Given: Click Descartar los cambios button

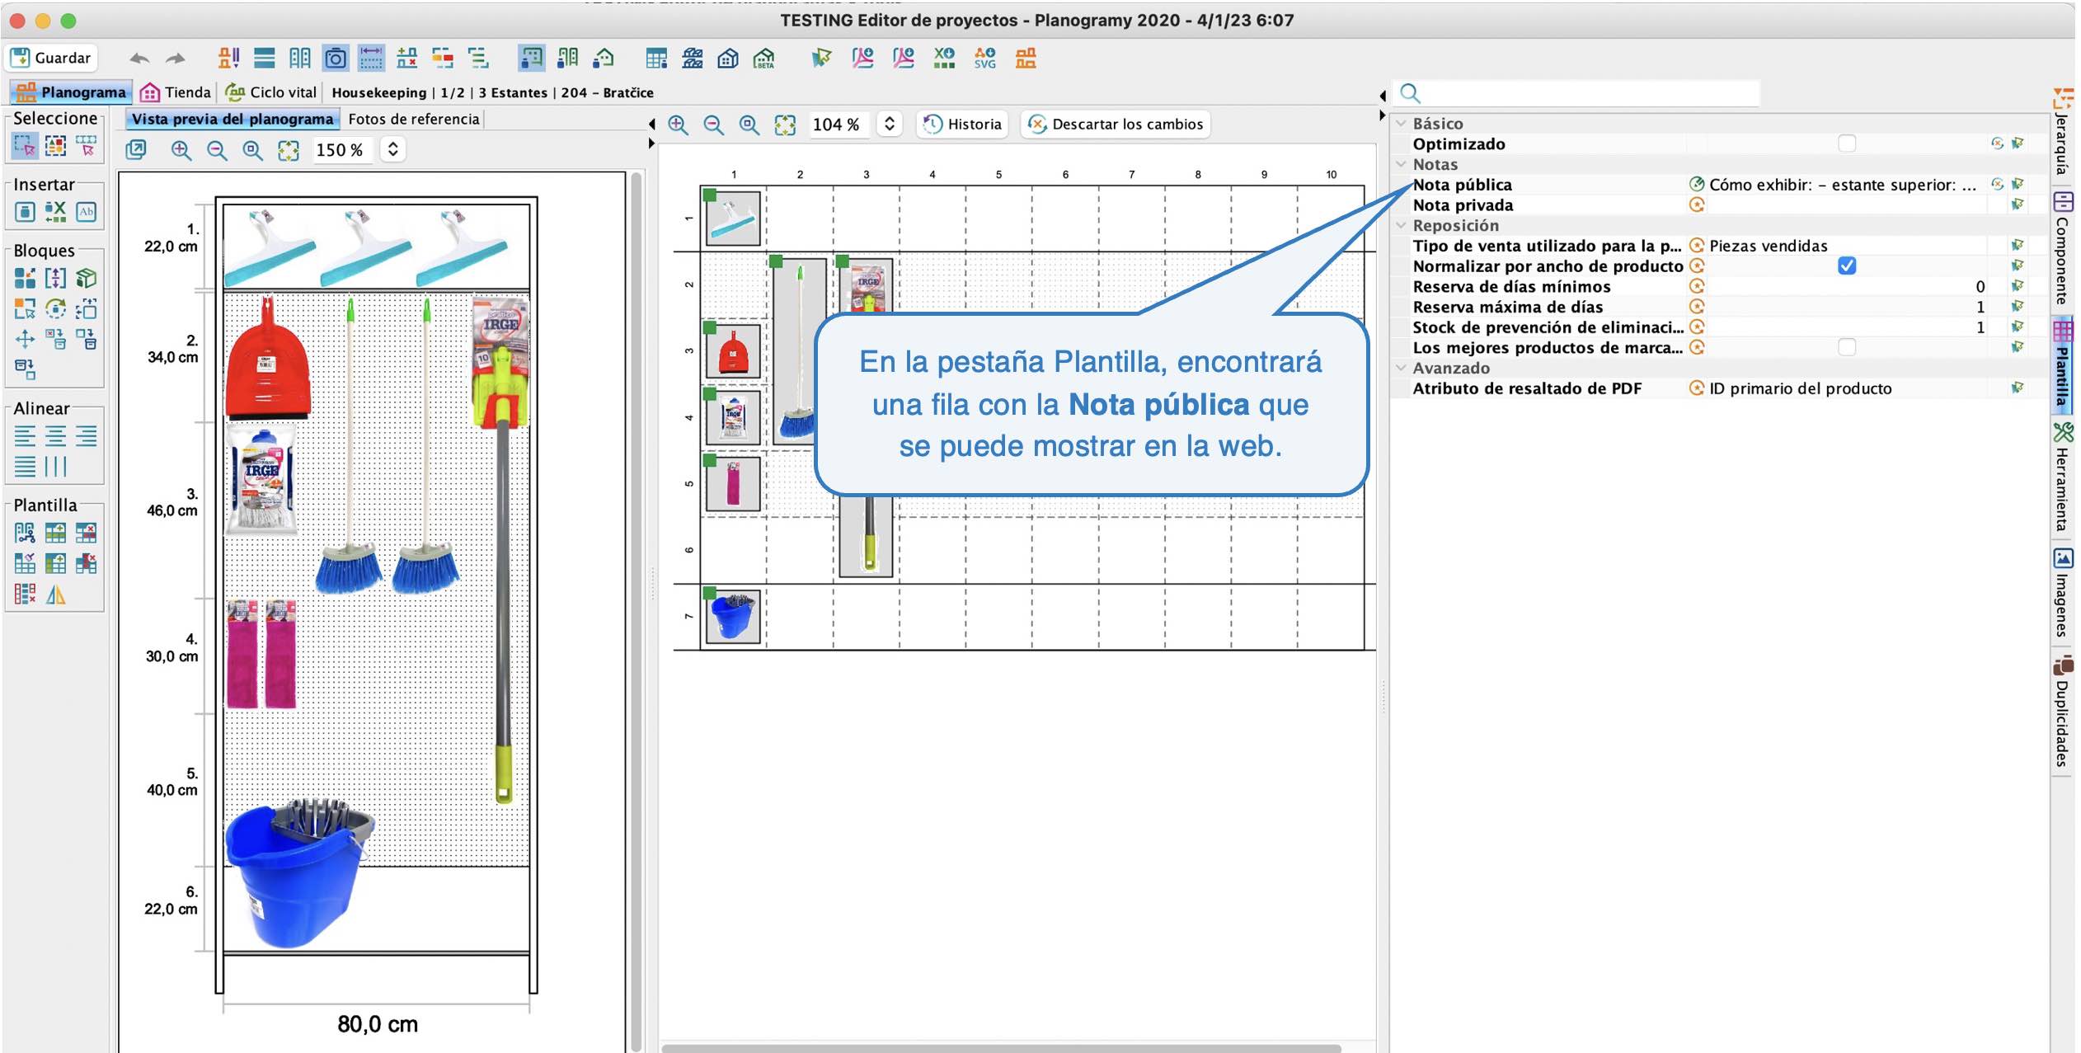Looking at the screenshot, I should click(1116, 125).
